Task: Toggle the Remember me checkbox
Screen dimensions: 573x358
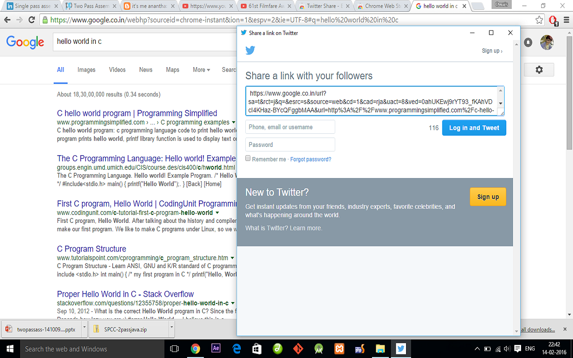Action: pos(248,158)
